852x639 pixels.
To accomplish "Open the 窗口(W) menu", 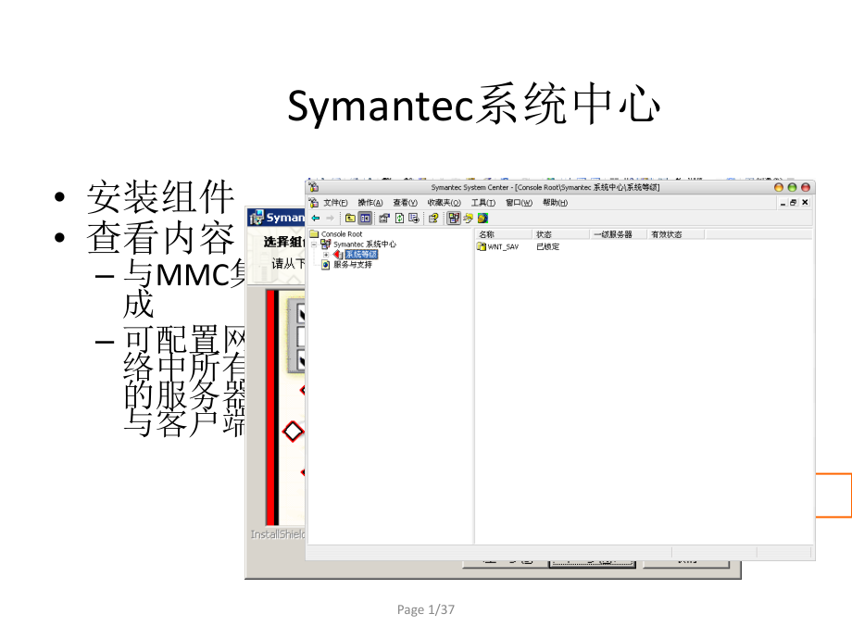I will 519,203.
